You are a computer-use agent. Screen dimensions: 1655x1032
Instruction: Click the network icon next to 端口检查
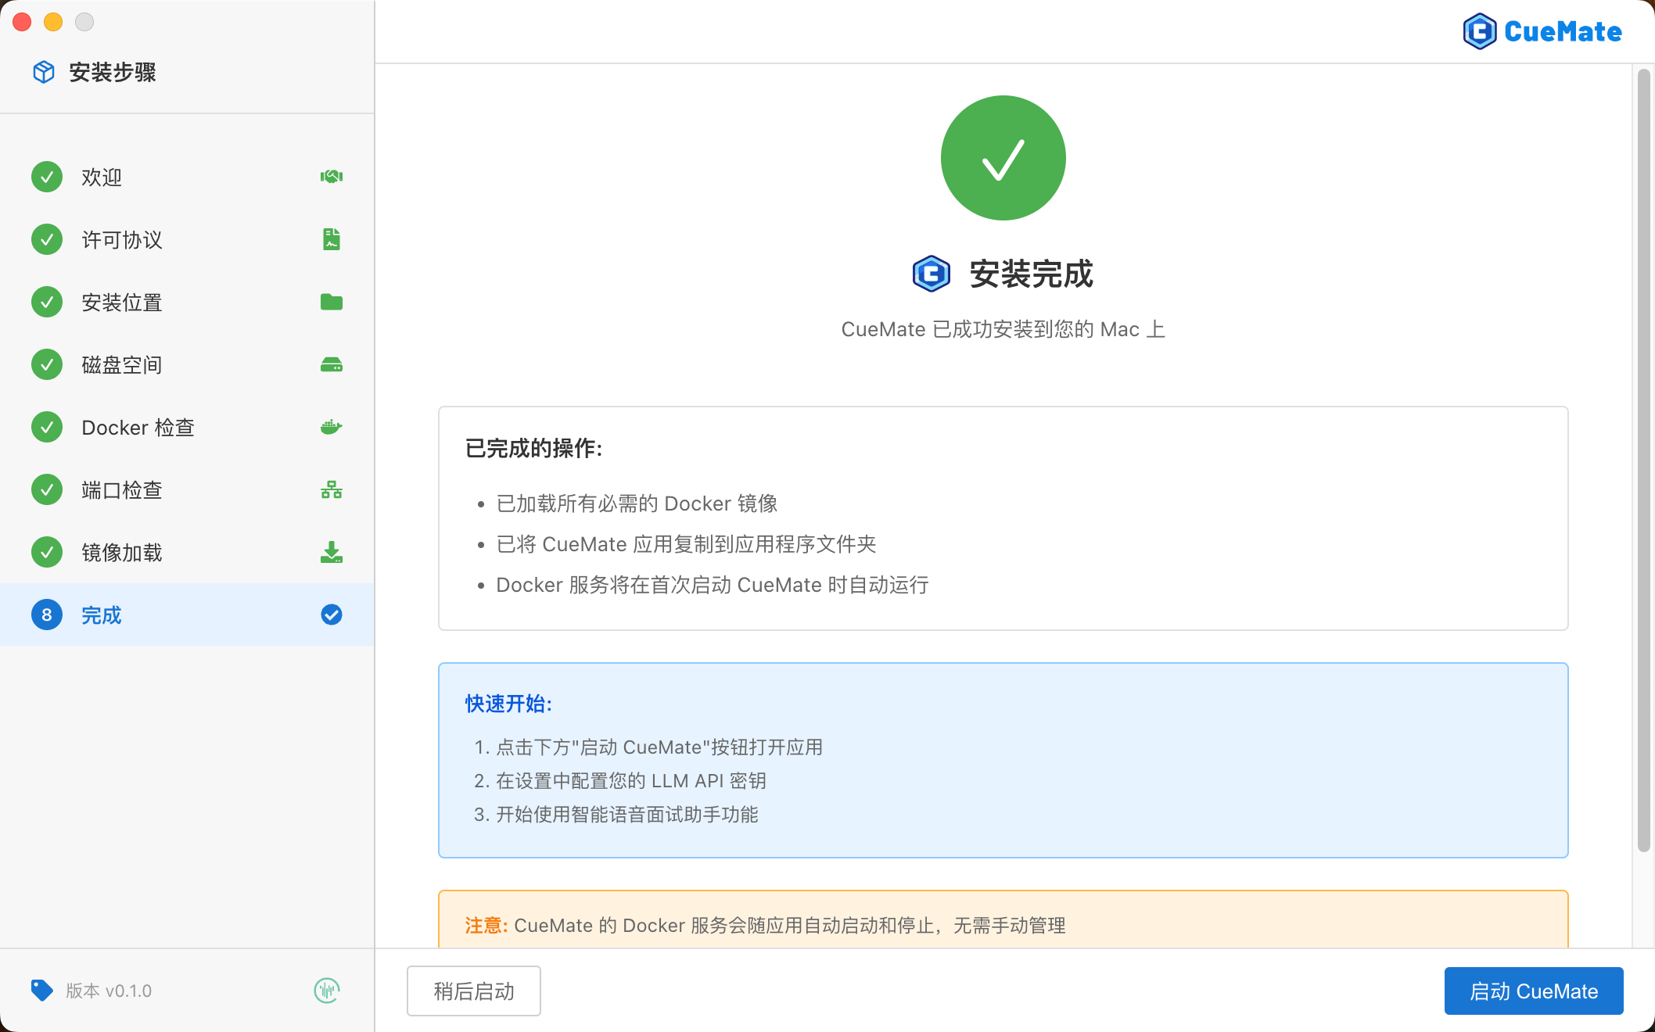coord(331,489)
